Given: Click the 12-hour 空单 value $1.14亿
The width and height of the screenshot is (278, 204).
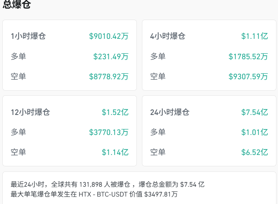Looking at the screenshot, I should coord(115,152).
